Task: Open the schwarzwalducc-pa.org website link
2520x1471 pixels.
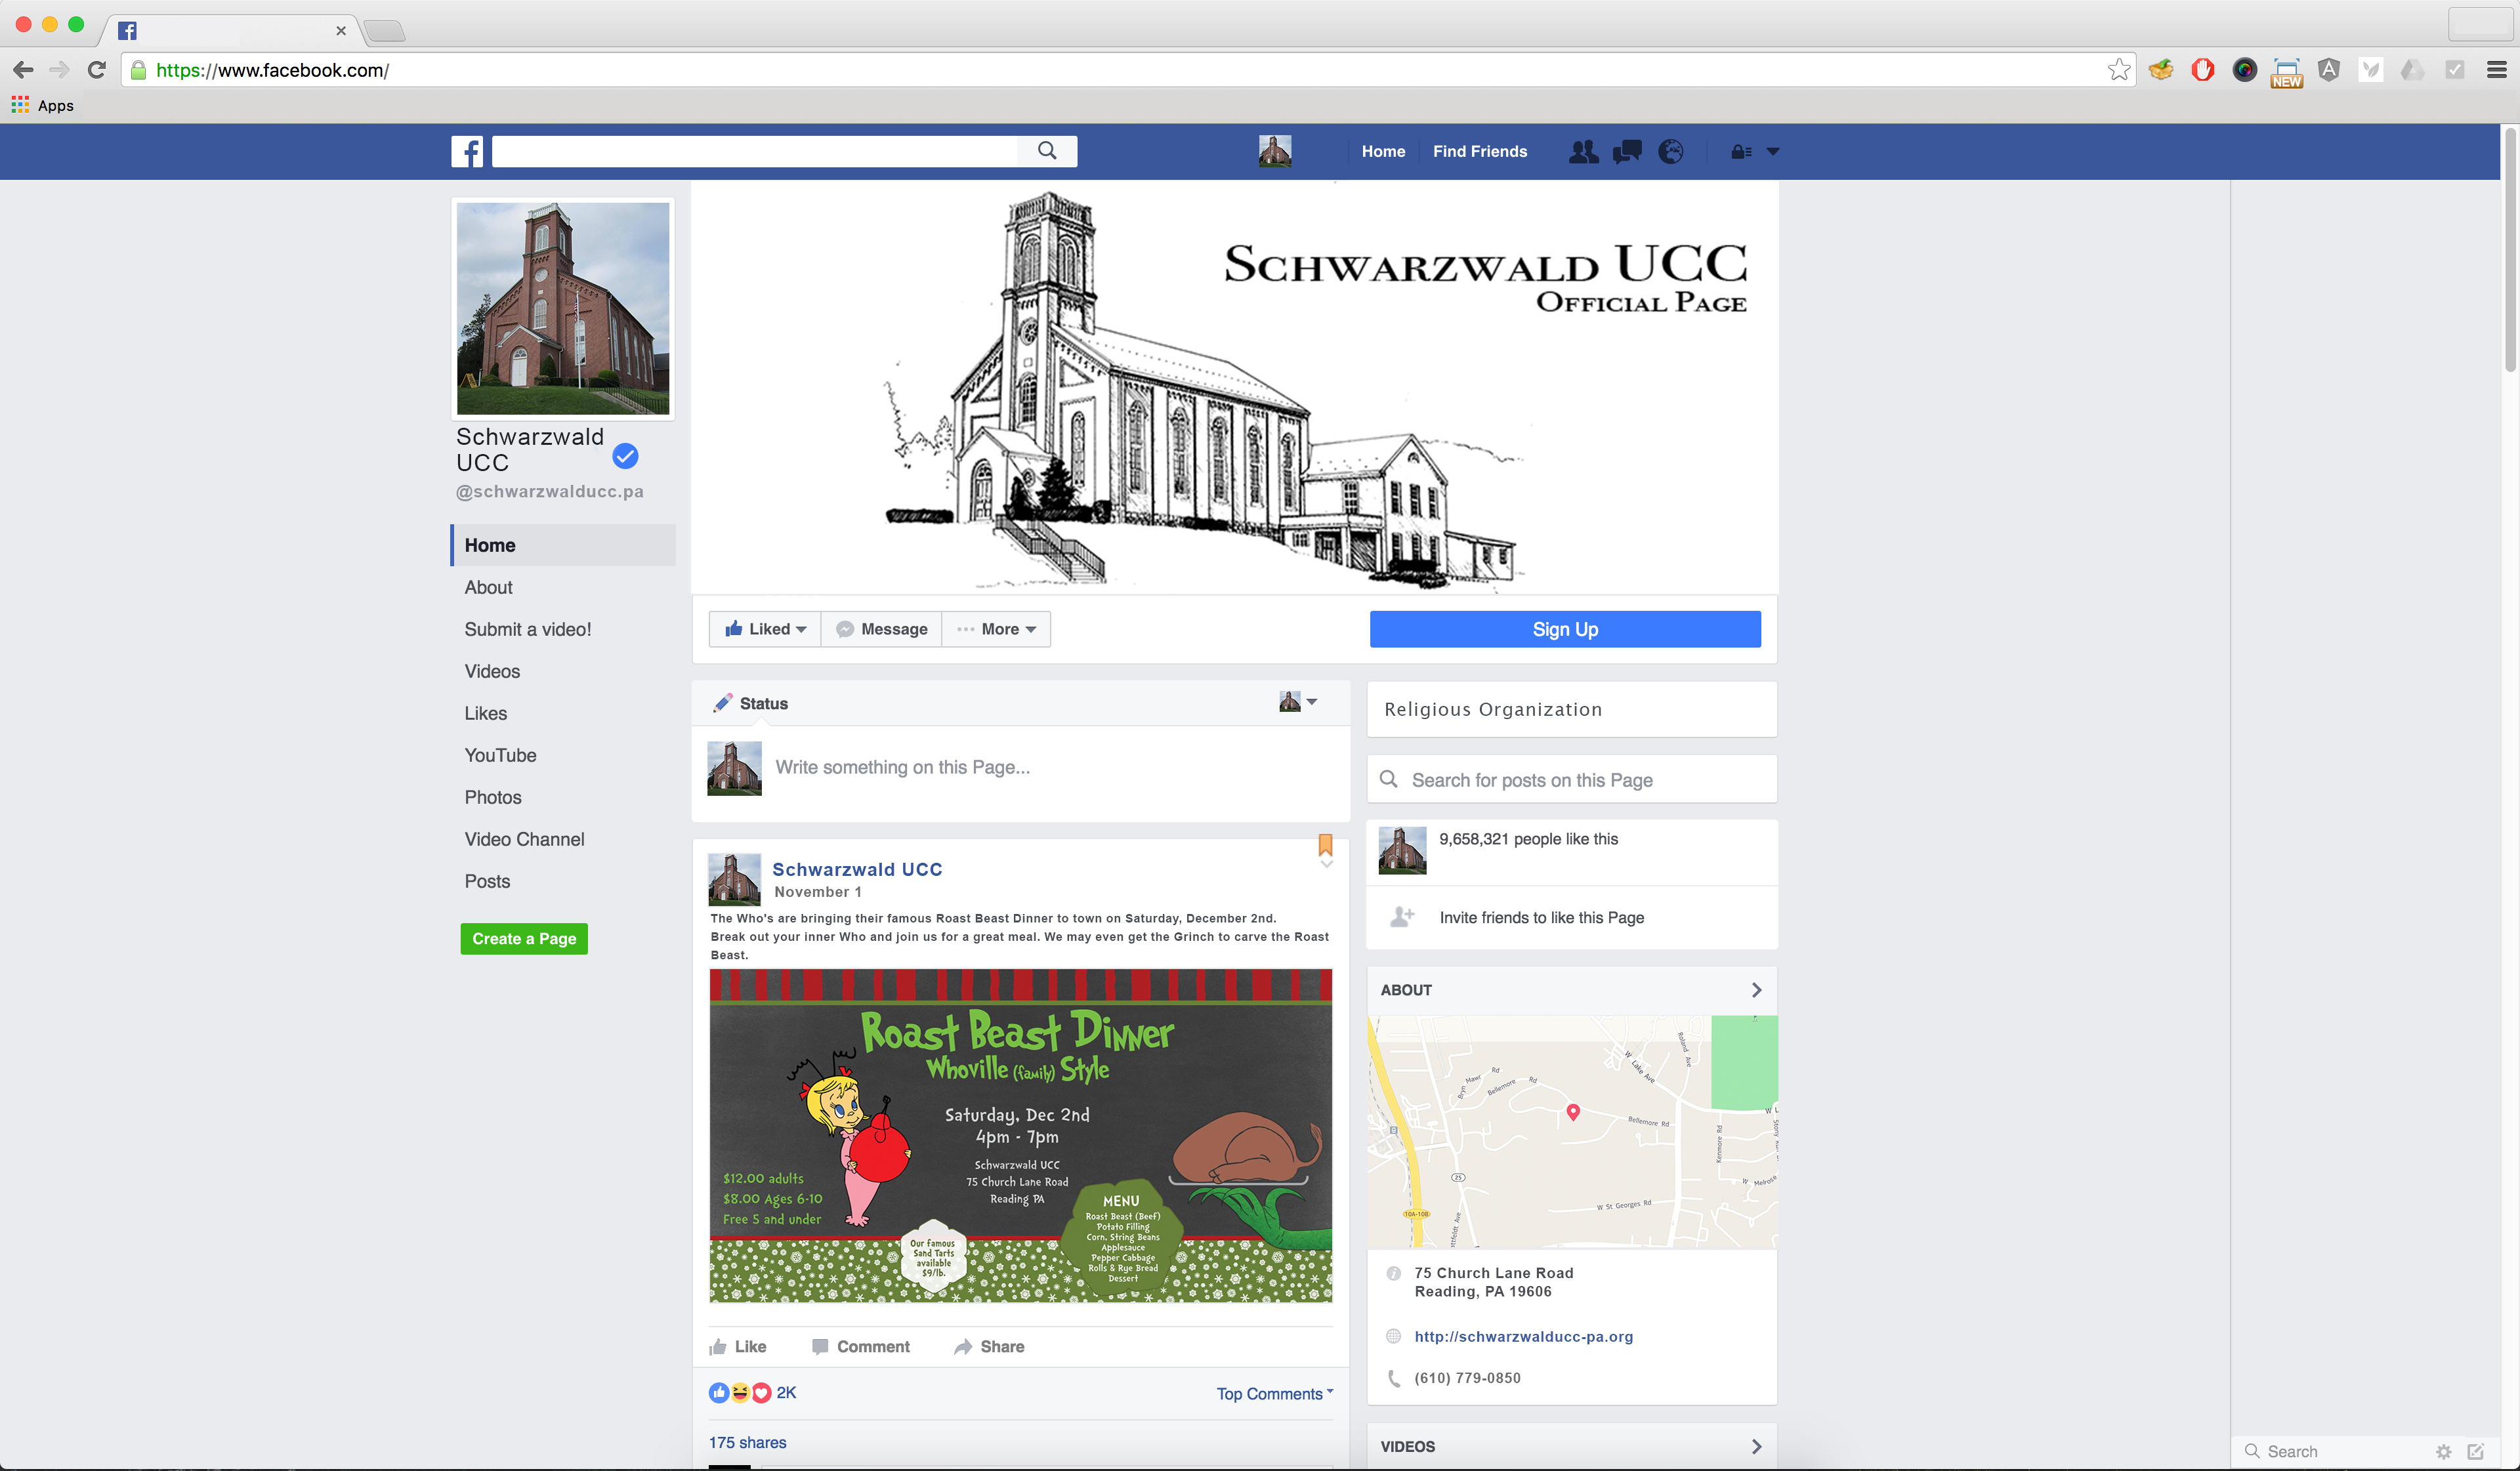Action: [x=1523, y=1337]
